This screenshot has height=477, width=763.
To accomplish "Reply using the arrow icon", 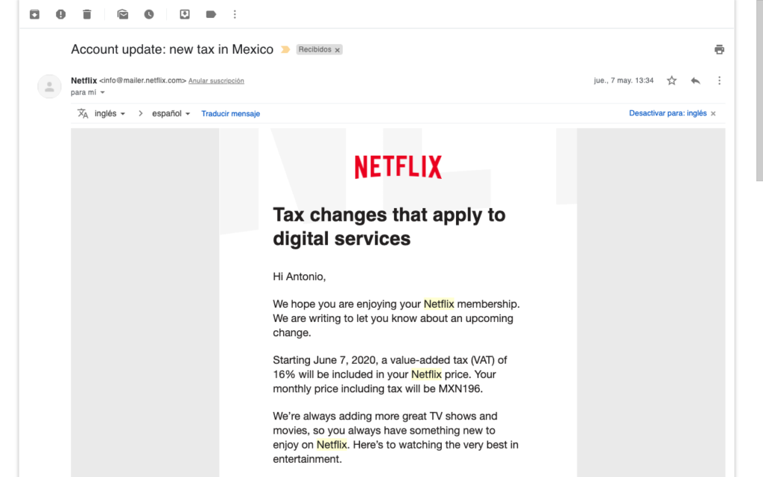I will pos(695,80).
